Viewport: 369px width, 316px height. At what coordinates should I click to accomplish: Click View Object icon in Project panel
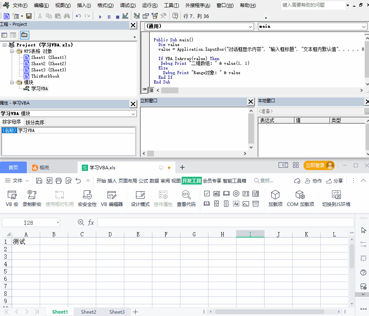pyautogui.click(x=13, y=35)
